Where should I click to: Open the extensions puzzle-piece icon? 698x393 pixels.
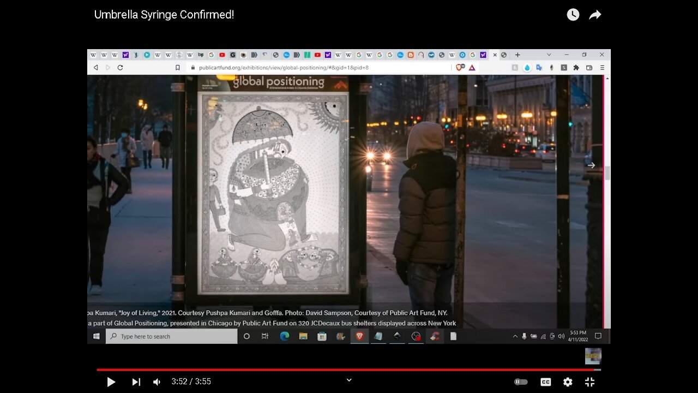pos(576,68)
